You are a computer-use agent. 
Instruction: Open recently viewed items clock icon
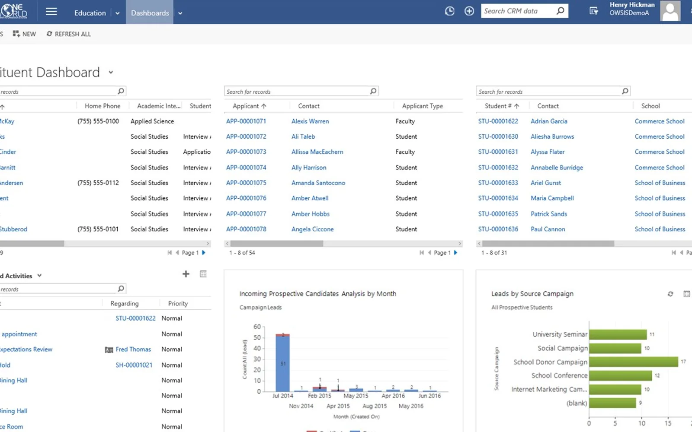click(450, 11)
